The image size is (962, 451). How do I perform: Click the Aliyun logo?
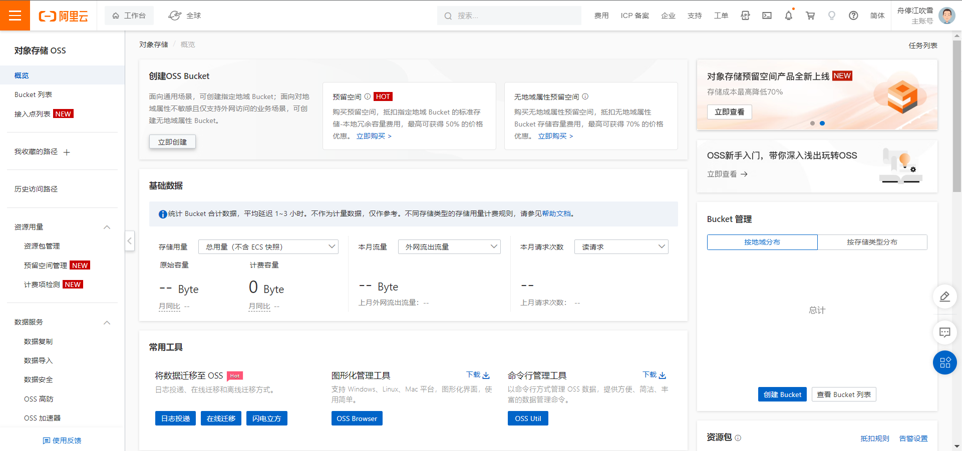coord(64,16)
